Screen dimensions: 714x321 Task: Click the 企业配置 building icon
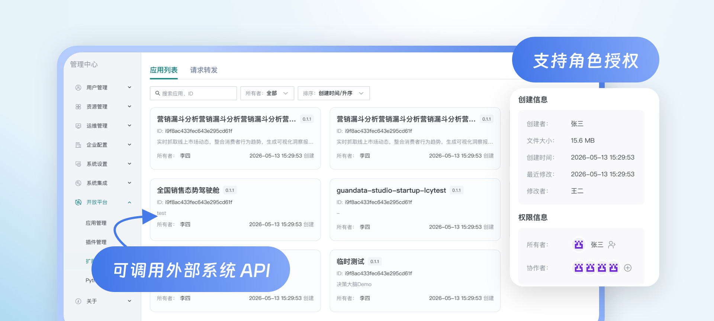point(78,145)
